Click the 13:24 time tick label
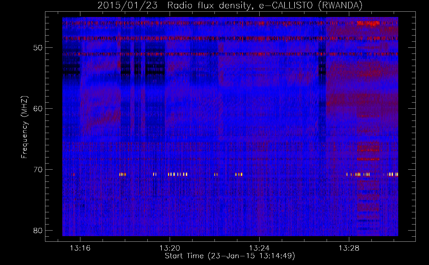The height and width of the screenshot is (265, 429). [x=259, y=248]
